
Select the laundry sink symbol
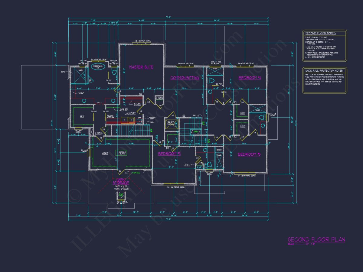[x=139, y=121]
